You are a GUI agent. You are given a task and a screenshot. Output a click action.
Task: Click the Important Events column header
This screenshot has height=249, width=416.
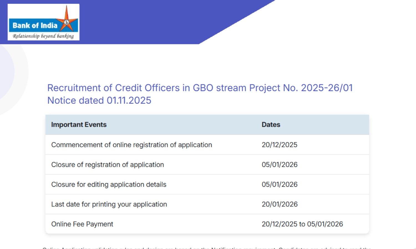[x=79, y=125]
